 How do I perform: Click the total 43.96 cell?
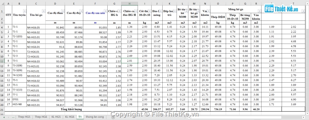coord(144,109)
